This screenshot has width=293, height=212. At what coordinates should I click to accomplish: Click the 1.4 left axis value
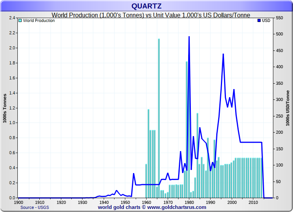[12, 93]
